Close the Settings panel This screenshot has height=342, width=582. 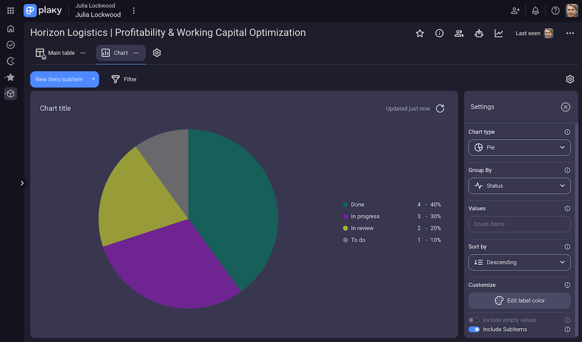click(x=566, y=107)
